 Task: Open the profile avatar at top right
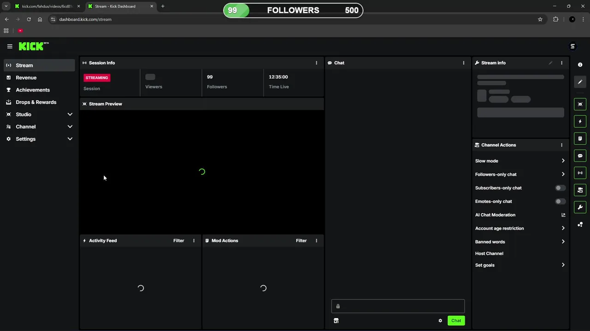pos(573,46)
